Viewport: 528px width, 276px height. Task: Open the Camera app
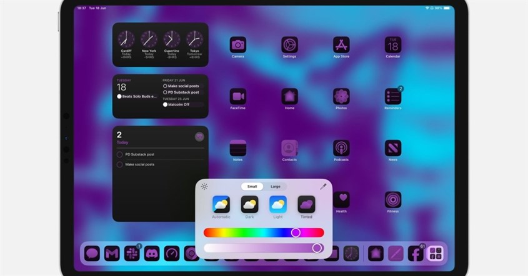coord(237,44)
